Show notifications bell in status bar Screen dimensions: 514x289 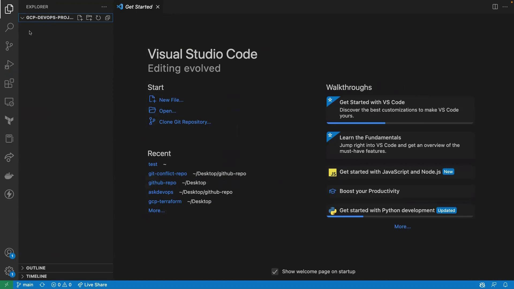(505, 285)
